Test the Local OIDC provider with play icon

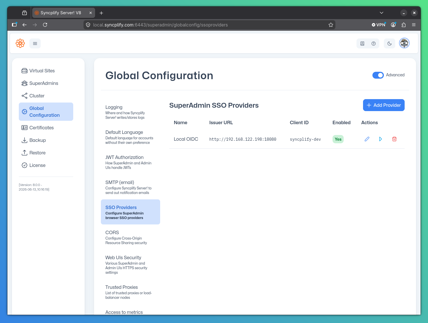[380, 139]
